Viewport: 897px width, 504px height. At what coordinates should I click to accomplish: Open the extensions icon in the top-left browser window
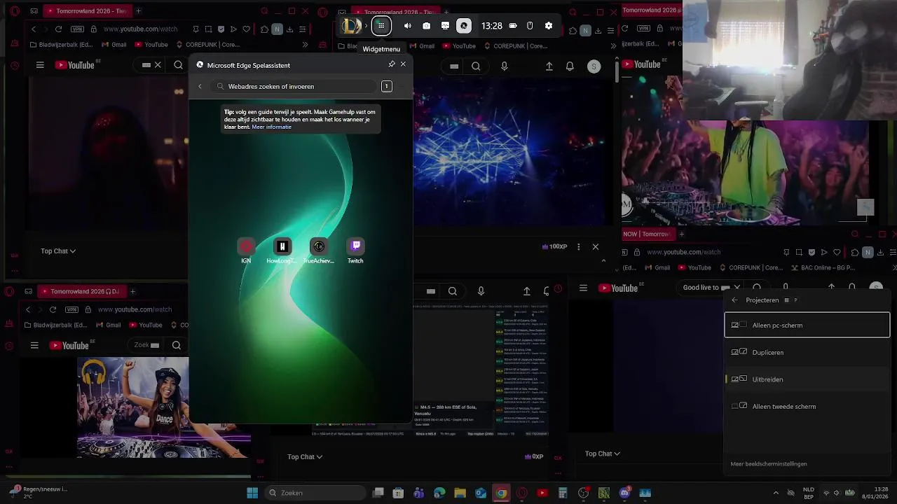click(264, 29)
